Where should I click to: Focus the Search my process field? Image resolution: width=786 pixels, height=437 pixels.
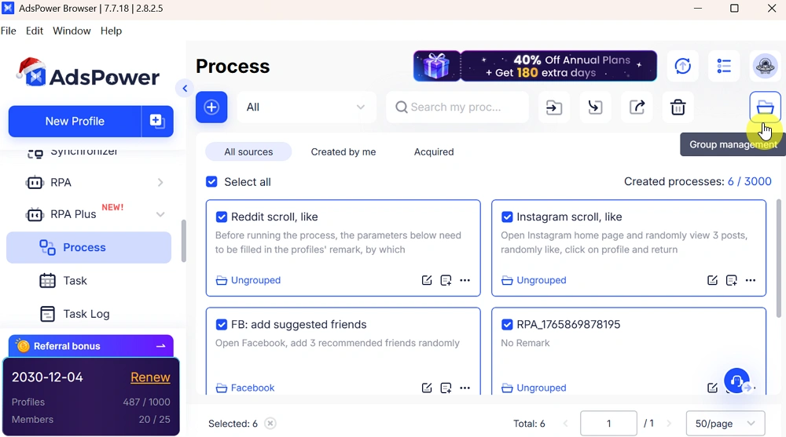tap(457, 107)
